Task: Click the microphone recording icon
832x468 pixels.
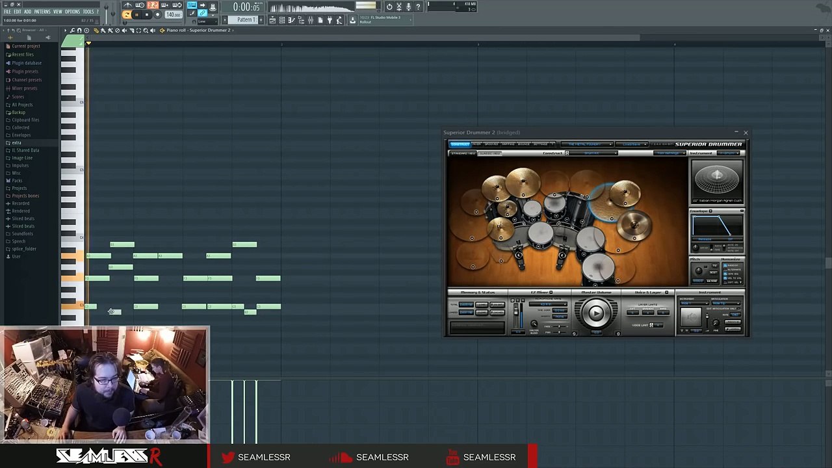Action: click(408, 6)
